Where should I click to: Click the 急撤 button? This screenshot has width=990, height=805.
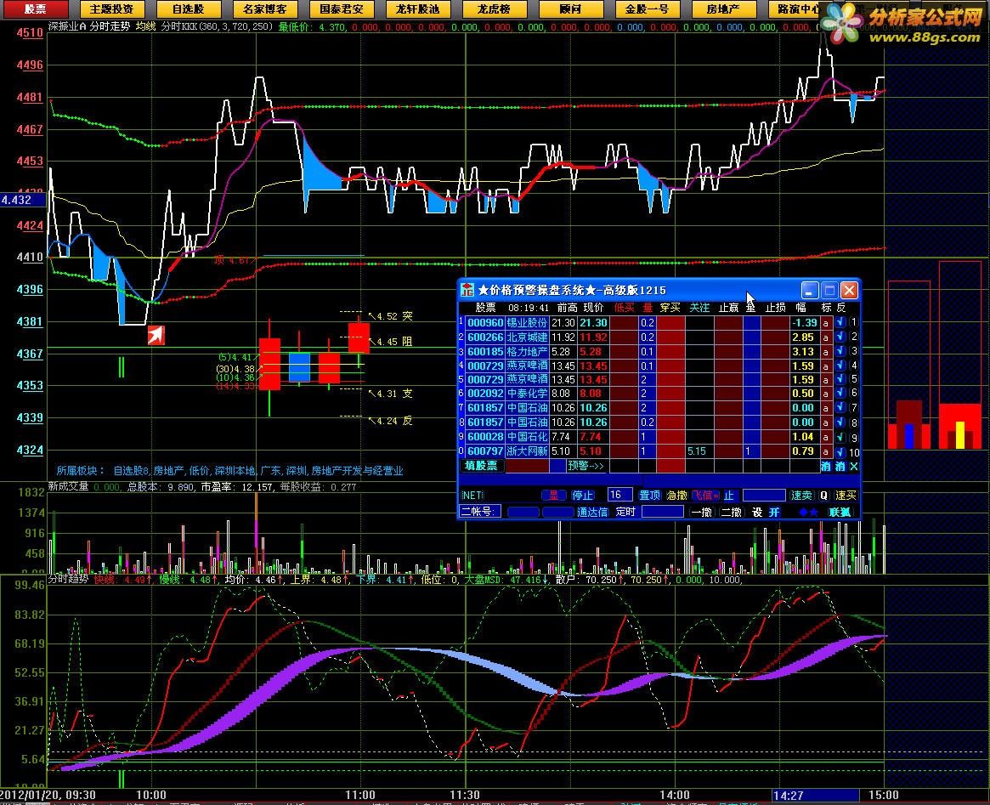(x=676, y=496)
